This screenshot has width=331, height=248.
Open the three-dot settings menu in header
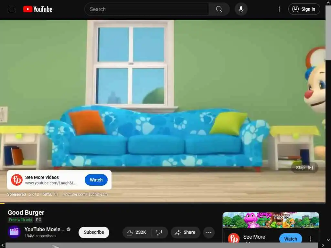click(279, 9)
